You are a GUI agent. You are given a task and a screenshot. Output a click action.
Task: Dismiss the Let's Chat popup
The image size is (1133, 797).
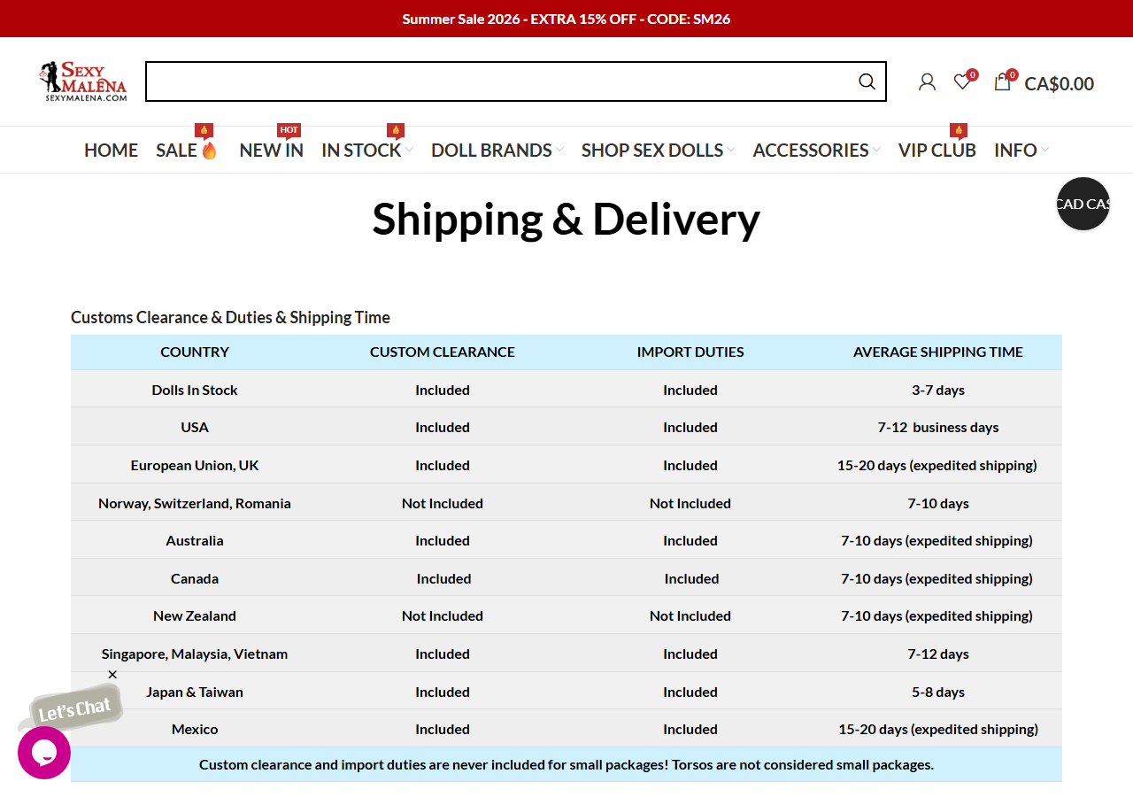pos(112,675)
